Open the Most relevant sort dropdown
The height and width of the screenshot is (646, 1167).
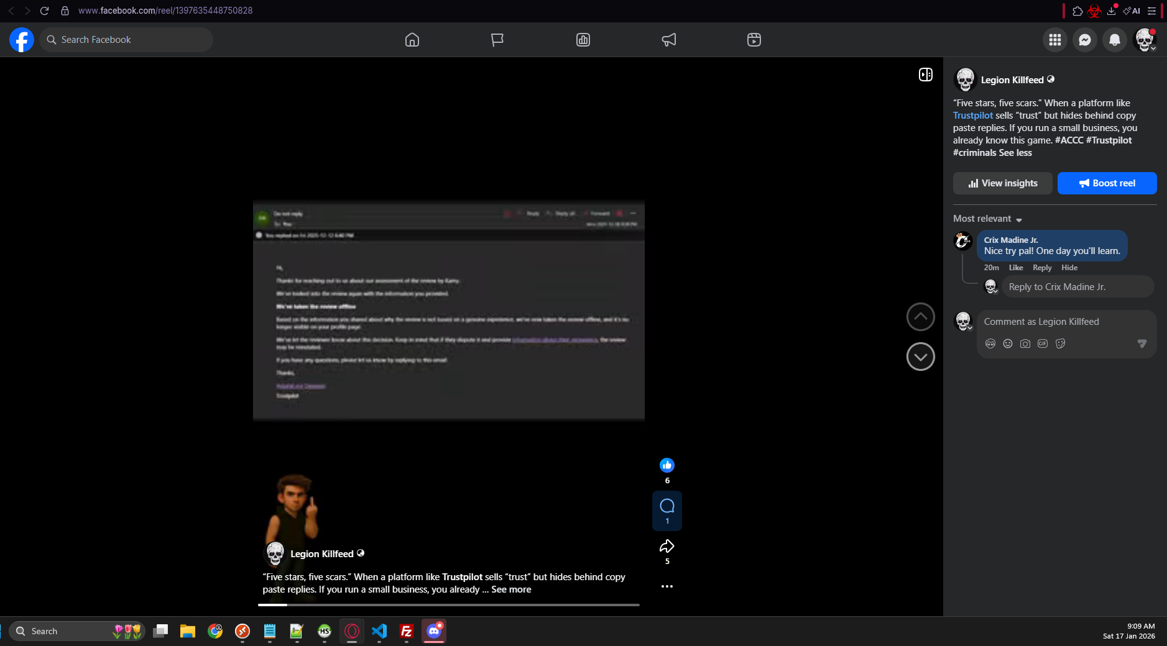point(988,219)
